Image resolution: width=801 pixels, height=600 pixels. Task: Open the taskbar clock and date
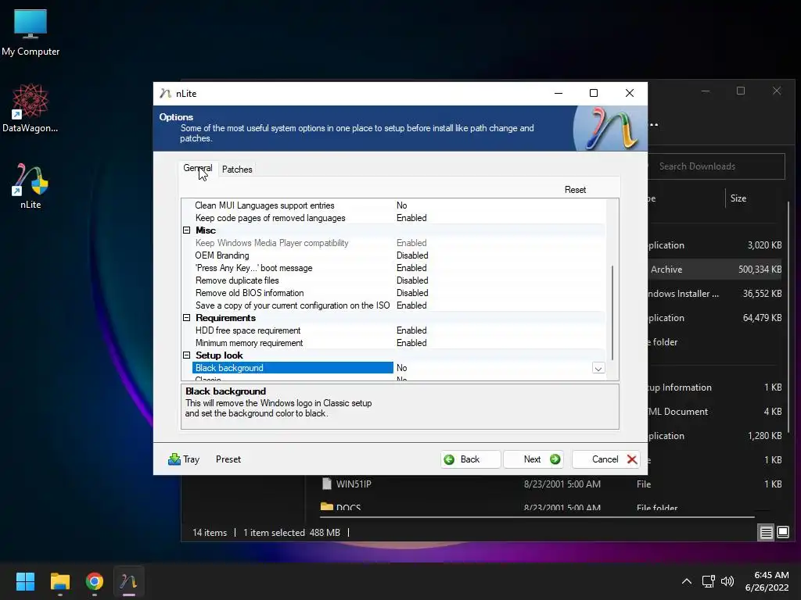pyautogui.click(x=767, y=581)
